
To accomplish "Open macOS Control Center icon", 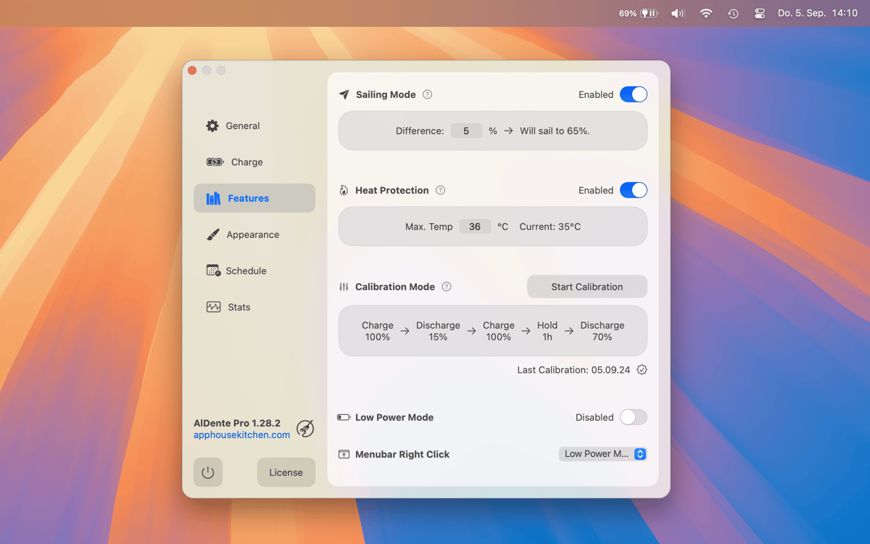I will coord(760,13).
